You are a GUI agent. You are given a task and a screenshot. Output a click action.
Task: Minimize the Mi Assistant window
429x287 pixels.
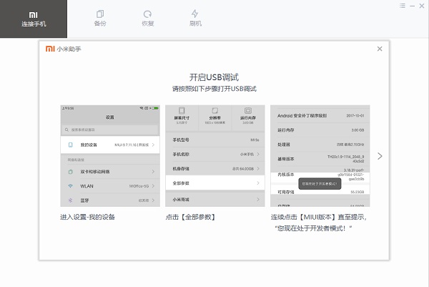[x=412, y=6]
